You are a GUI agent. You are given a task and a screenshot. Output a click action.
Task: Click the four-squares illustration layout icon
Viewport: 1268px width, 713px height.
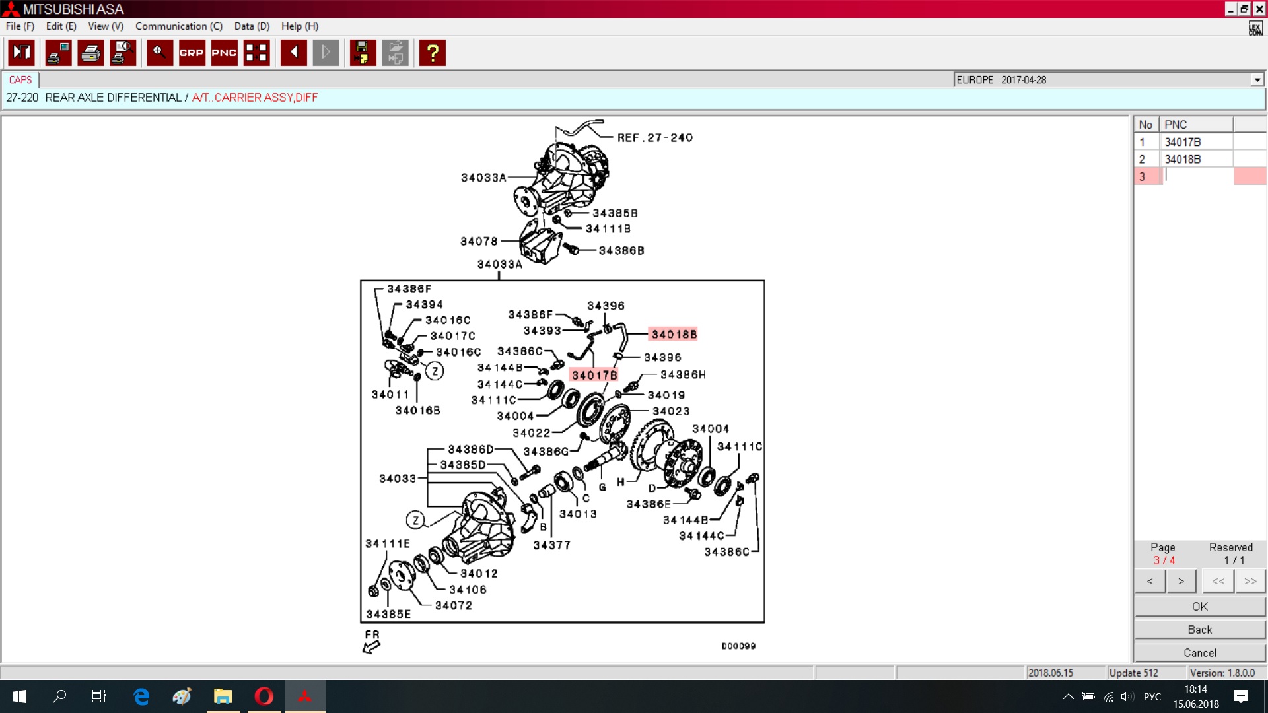[x=256, y=53]
